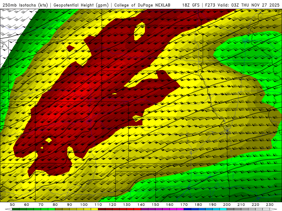Click the legend value 110
This screenshot has width=282, height=211.
[x=98, y=205]
